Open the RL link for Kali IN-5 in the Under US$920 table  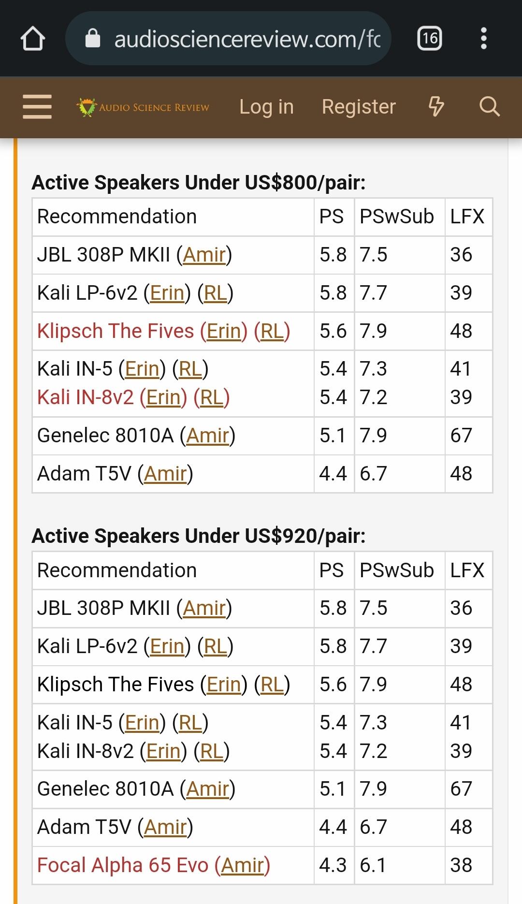[x=190, y=723]
